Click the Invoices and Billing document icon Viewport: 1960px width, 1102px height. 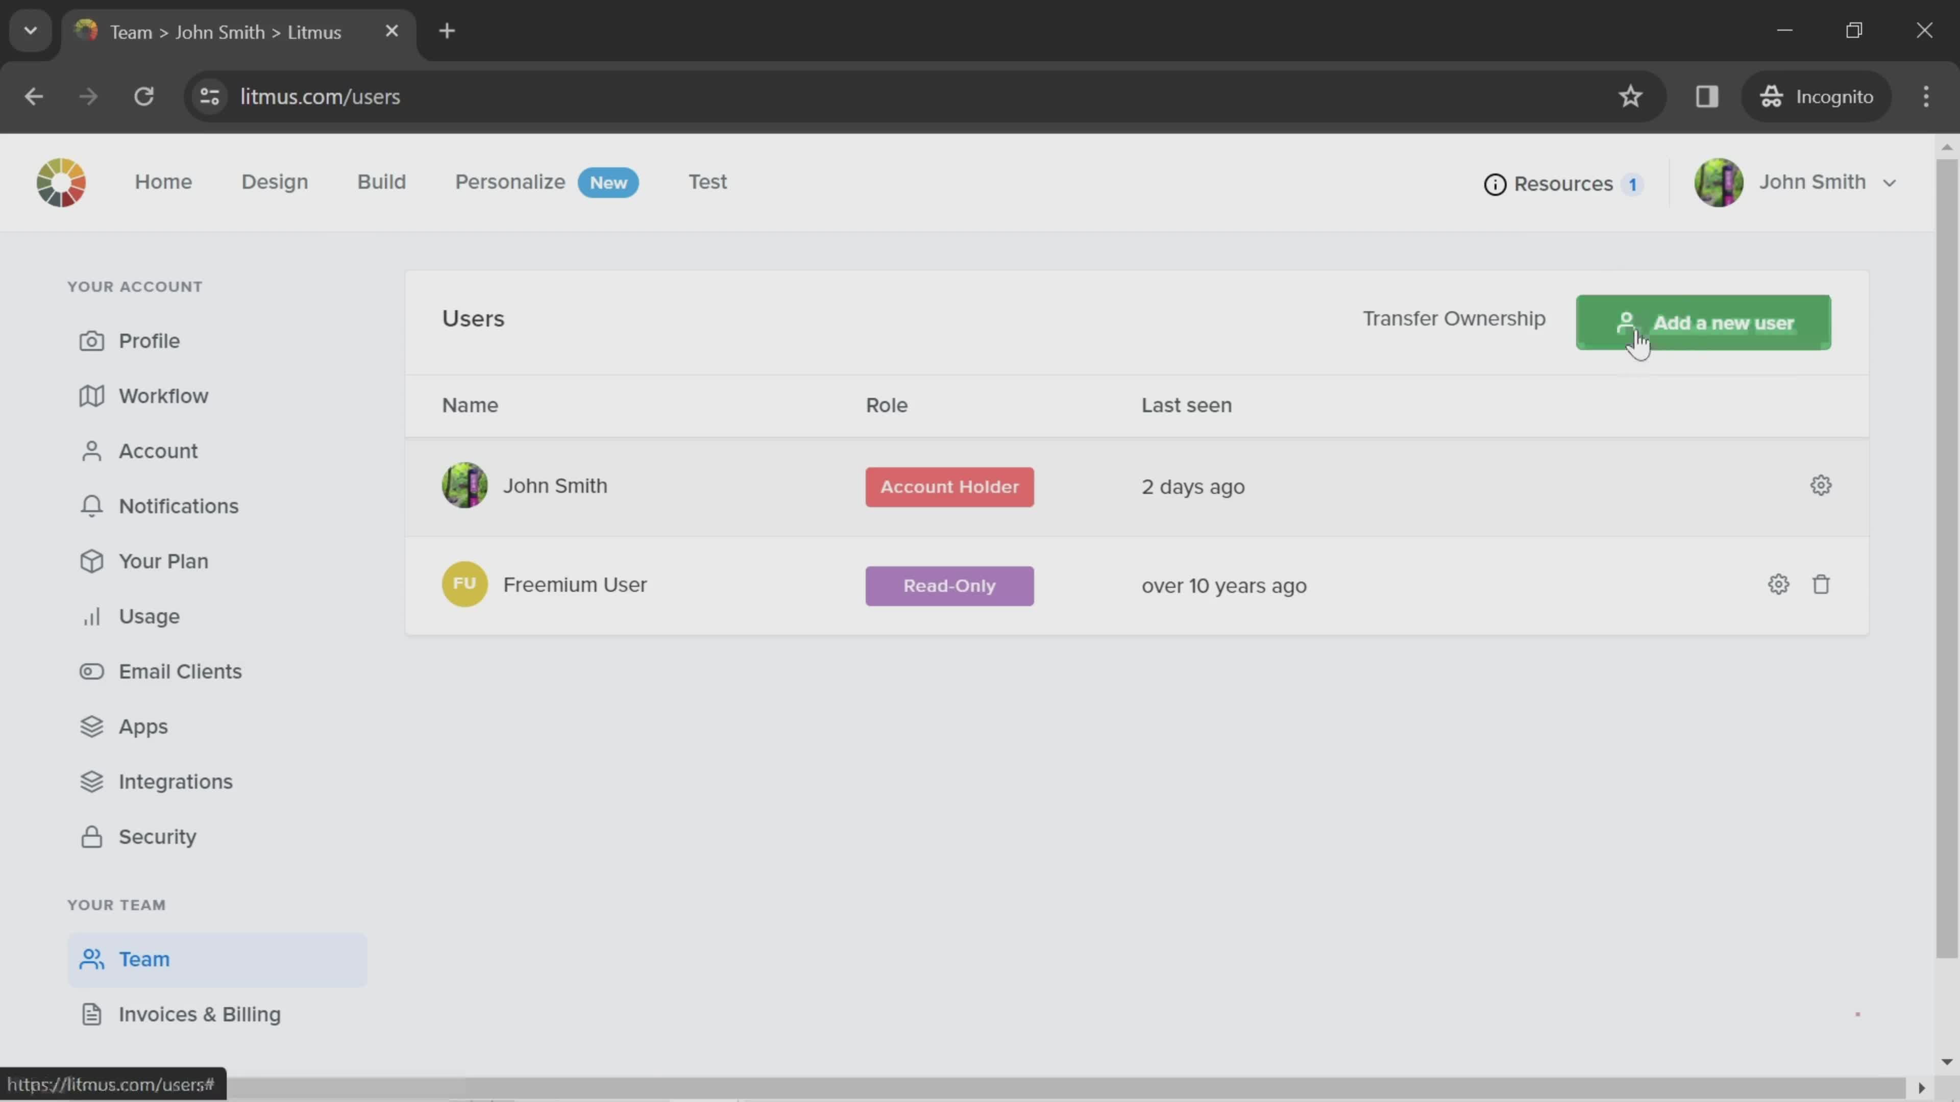(90, 1013)
